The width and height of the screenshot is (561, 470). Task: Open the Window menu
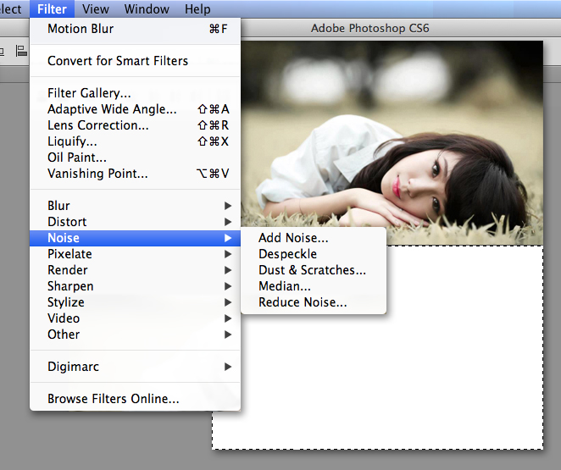click(x=147, y=9)
